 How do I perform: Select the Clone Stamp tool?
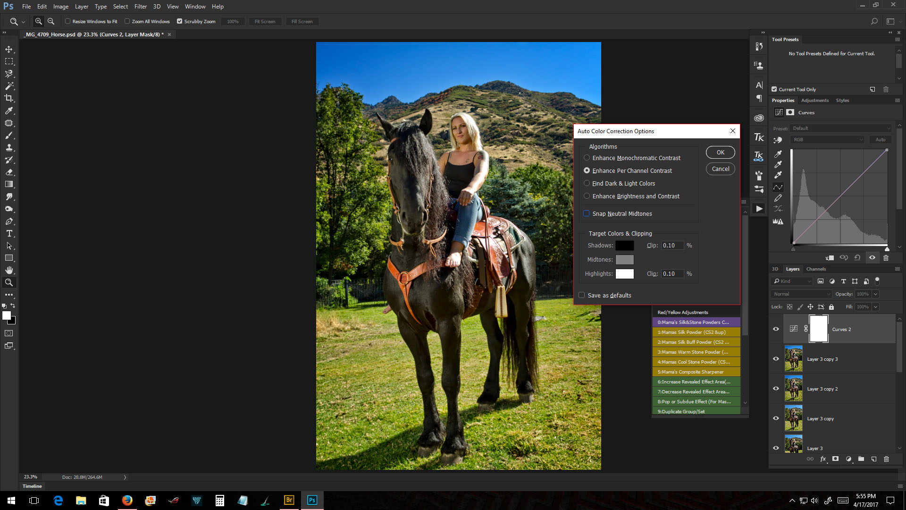pyautogui.click(x=9, y=147)
